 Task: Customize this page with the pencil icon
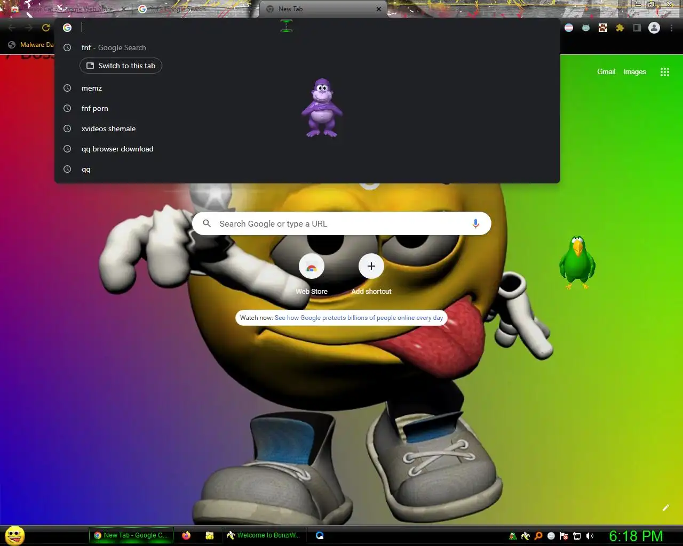click(x=665, y=508)
